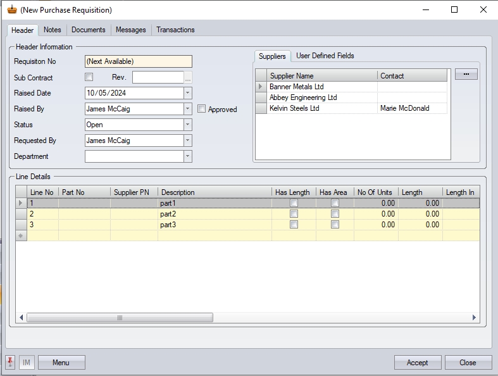Click the Requisition No input field
Screen dimensions: 498x376
[x=138, y=61]
